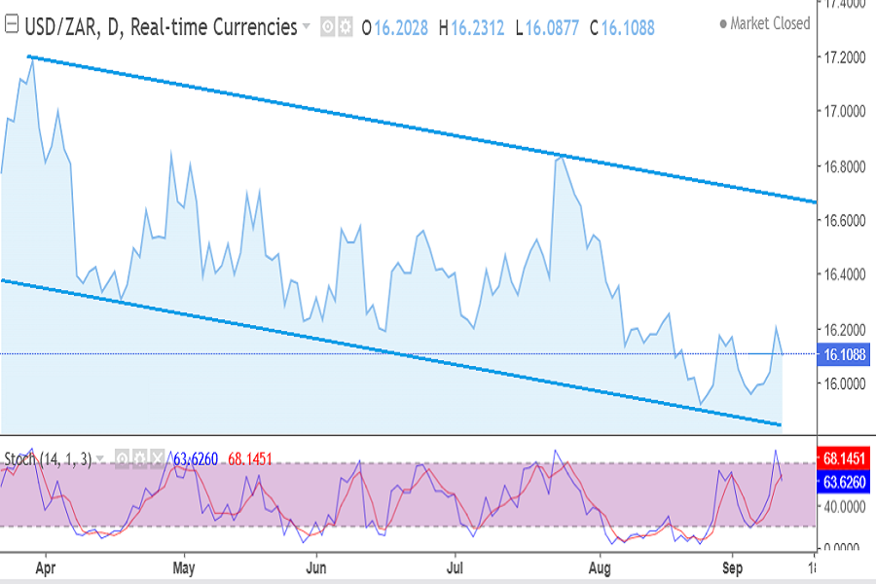Click the Apr label on the time axis
The width and height of the screenshot is (876, 584).
(45, 567)
